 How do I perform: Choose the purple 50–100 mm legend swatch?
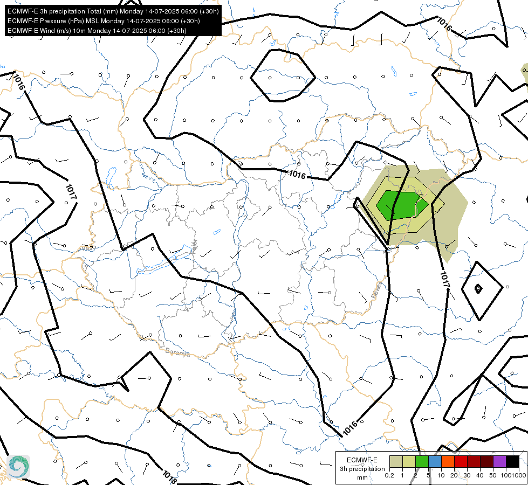[x=500, y=461]
